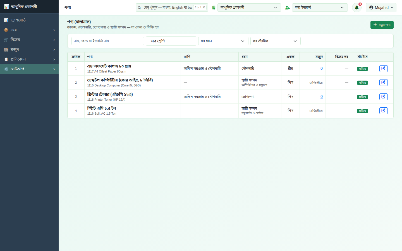Expand the প্রতিবেদন sidebar menu chevron
The width and height of the screenshot is (402, 251).
(x=54, y=59)
